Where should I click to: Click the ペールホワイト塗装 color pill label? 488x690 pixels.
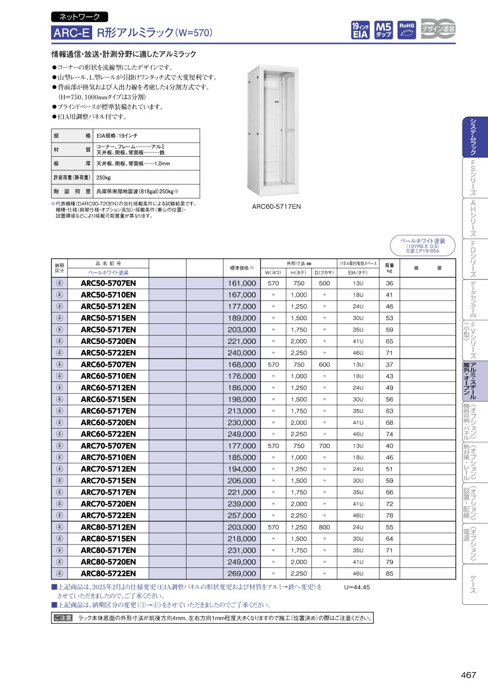(422, 244)
